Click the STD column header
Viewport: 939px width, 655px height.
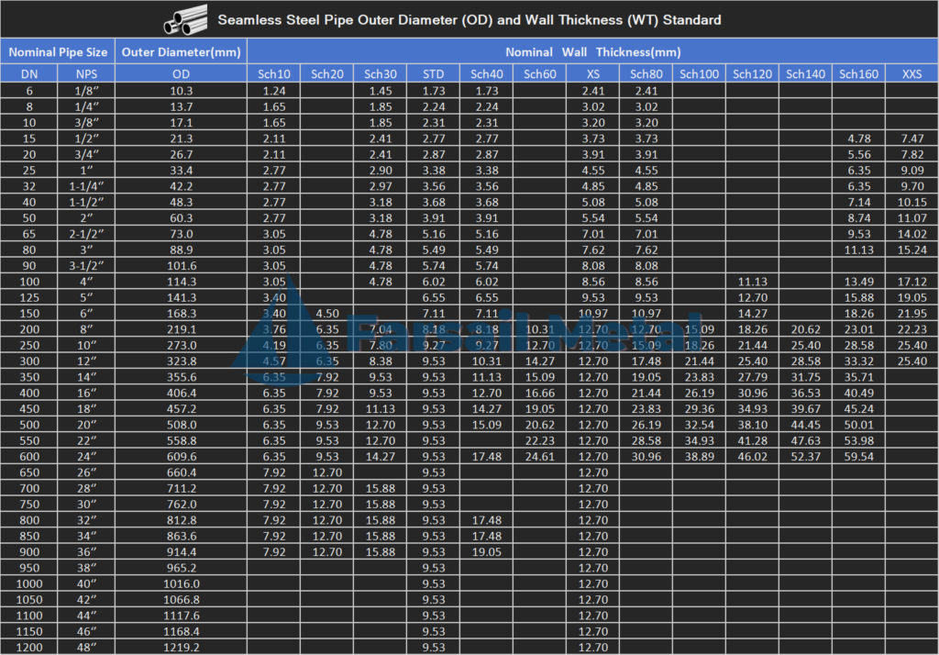tap(433, 73)
